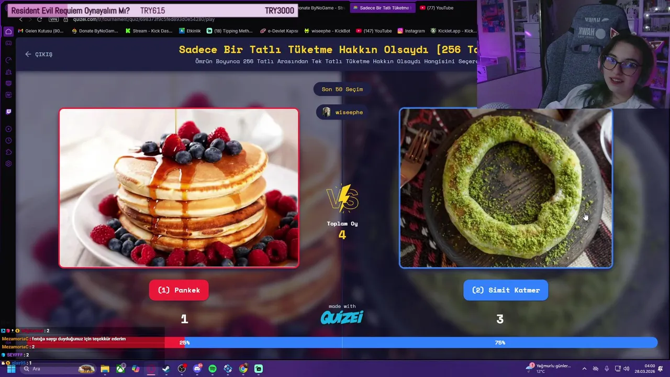The image size is (670, 377).
Task: Expand the hidden system tray icons chevron
Action: click(x=585, y=369)
